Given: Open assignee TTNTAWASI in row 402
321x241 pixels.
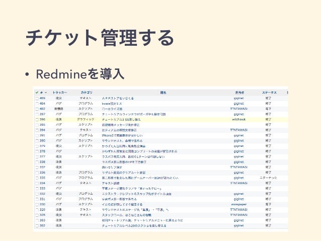Looking at the screenshot, I should [x=239, y=109].
